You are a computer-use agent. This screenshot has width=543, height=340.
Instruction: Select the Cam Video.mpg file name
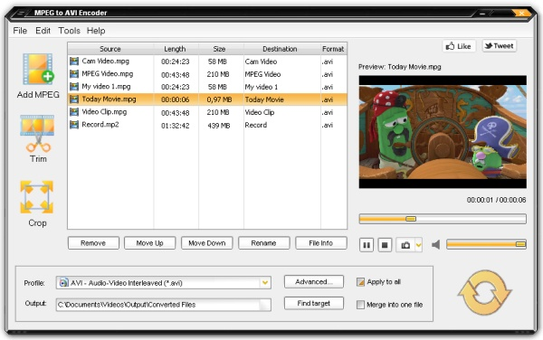point(105,61)
